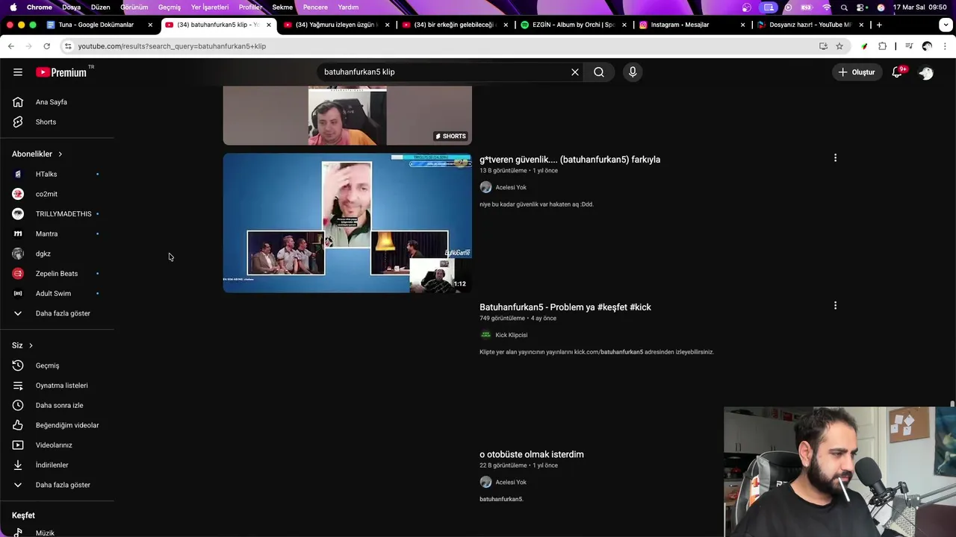Open notifications bell

(x=898, y=72)
